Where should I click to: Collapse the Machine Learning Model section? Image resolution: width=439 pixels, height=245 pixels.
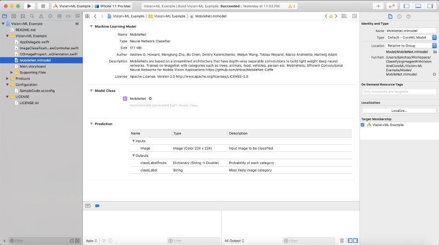(91, 26)
